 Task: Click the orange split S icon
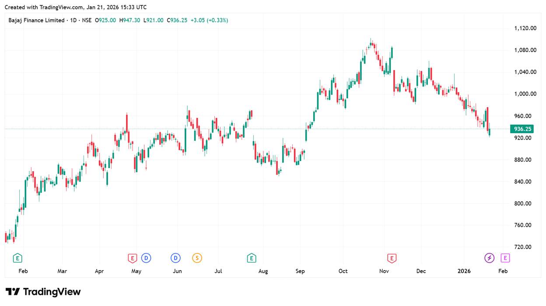[x=197, y=258]
